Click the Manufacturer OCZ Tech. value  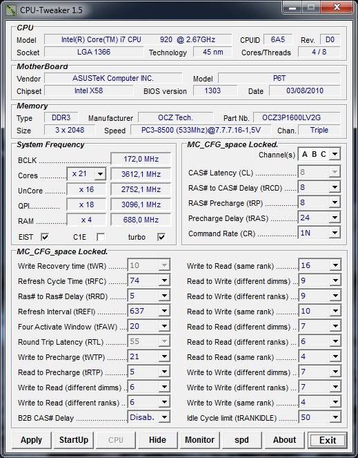[176, 117]
